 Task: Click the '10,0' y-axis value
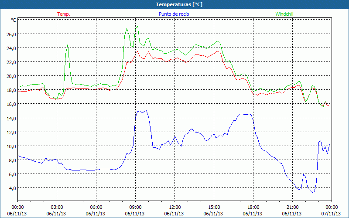click(11, 146)
